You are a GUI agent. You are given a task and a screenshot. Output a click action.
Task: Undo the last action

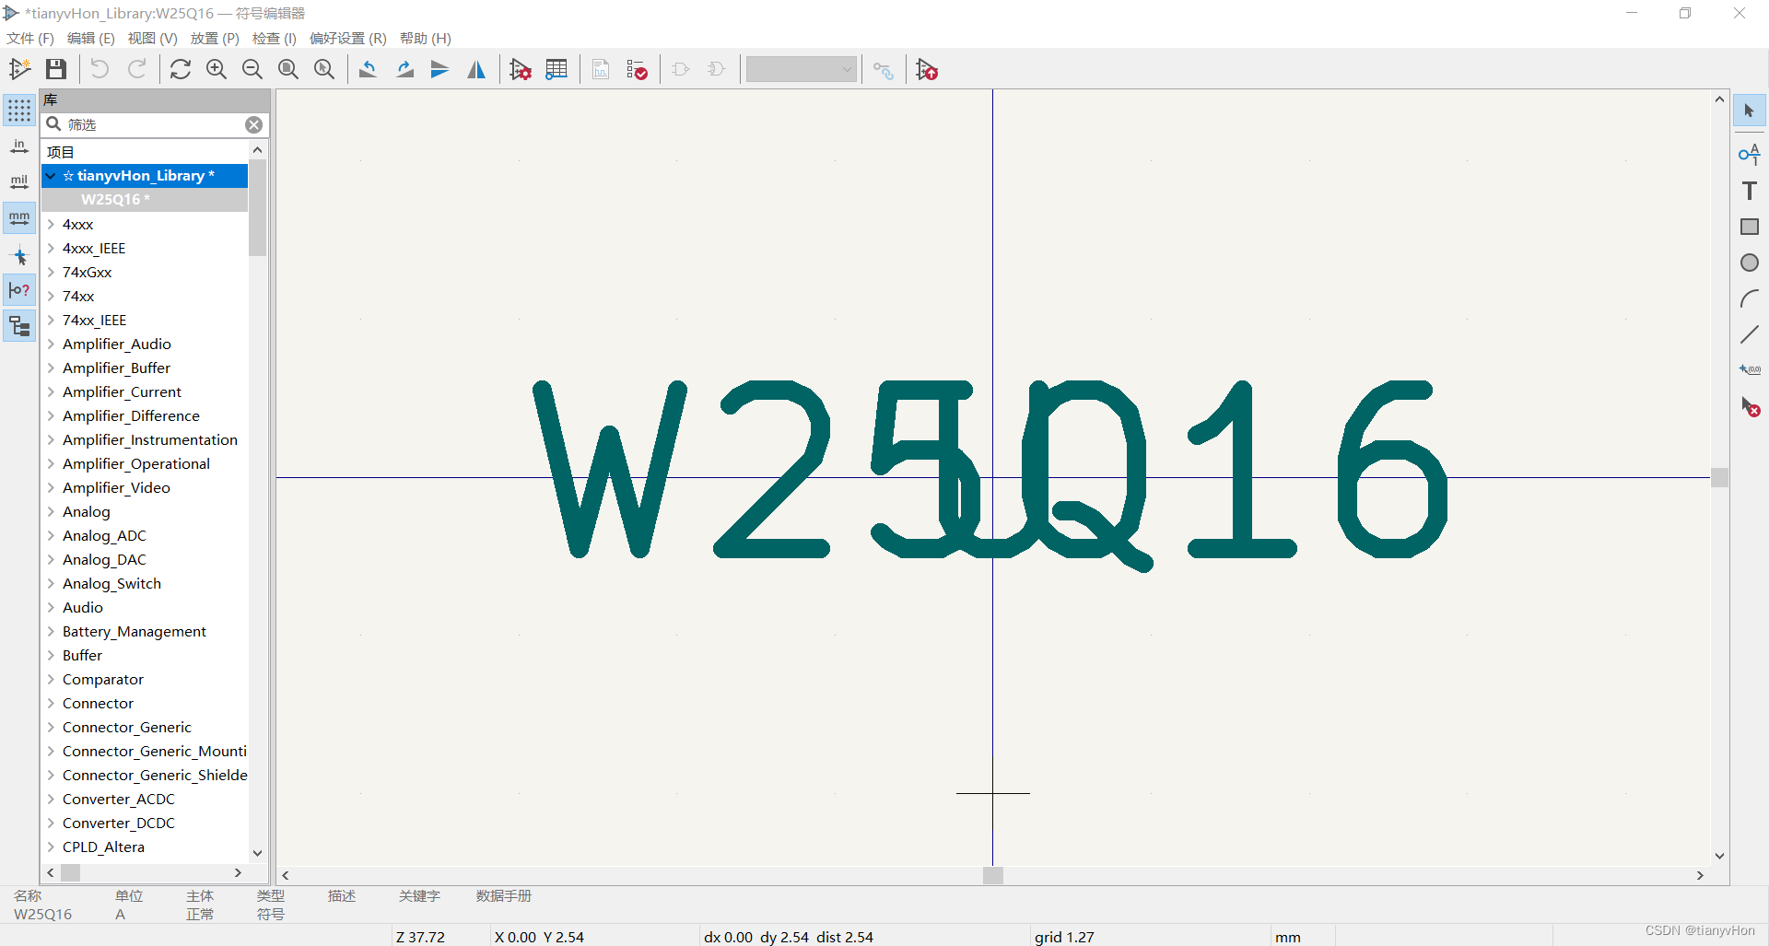click(x=100, y=69)
